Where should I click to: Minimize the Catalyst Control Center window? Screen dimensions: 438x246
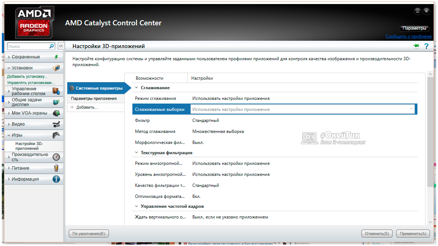click(417, 11)
